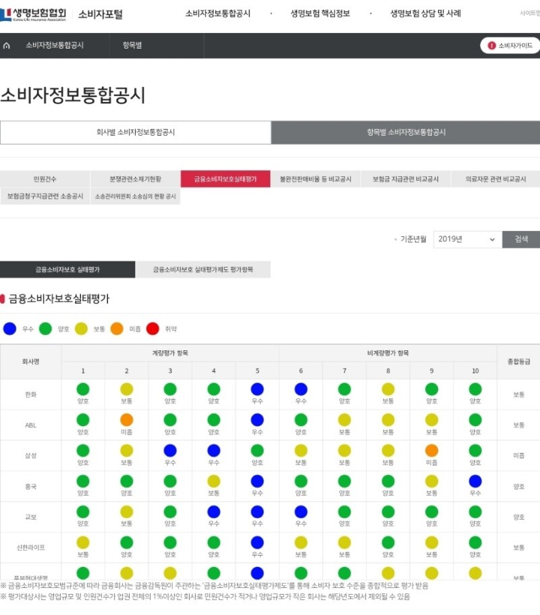Click the 교보 company name cell

[x=30, y=517]
